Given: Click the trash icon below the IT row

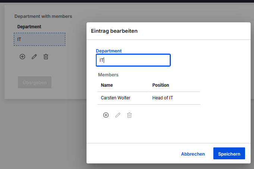Looking at the screenshot, I should 46,57.
